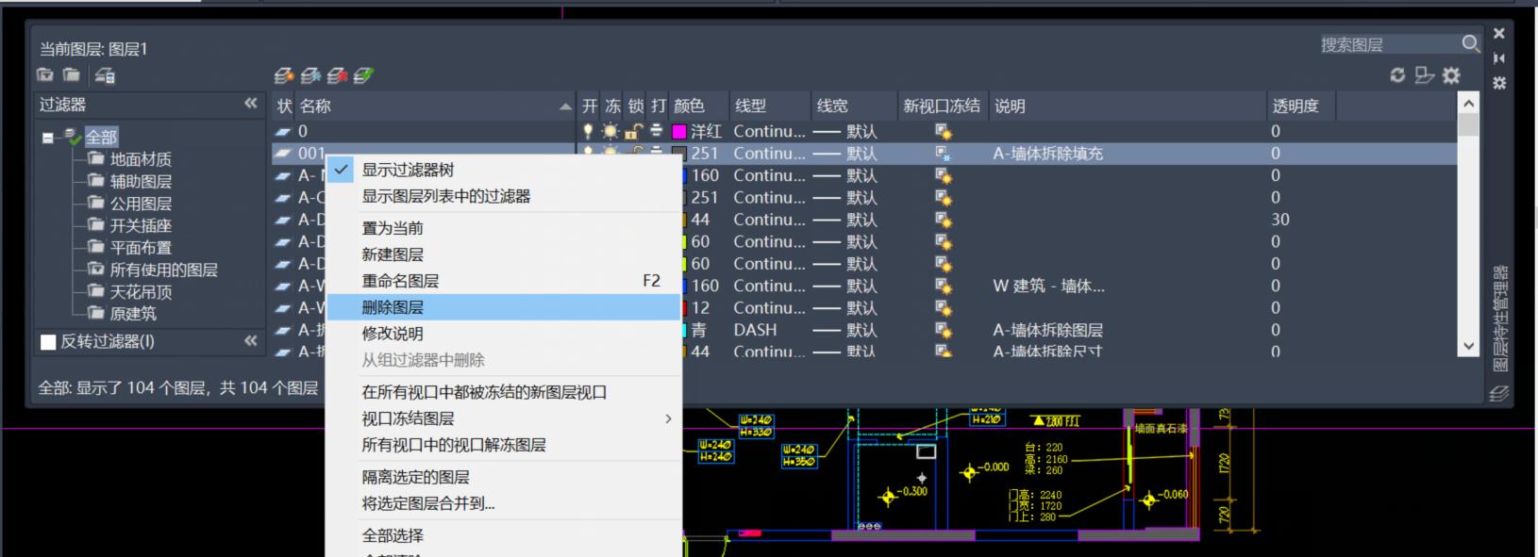This screenshot has height=557, width=1538.
Task: Close the layer properties palette
Action: coord(1498,33)
